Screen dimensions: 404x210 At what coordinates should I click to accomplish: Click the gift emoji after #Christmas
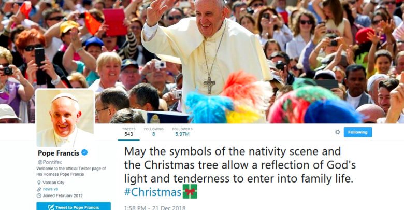point(190,191)
